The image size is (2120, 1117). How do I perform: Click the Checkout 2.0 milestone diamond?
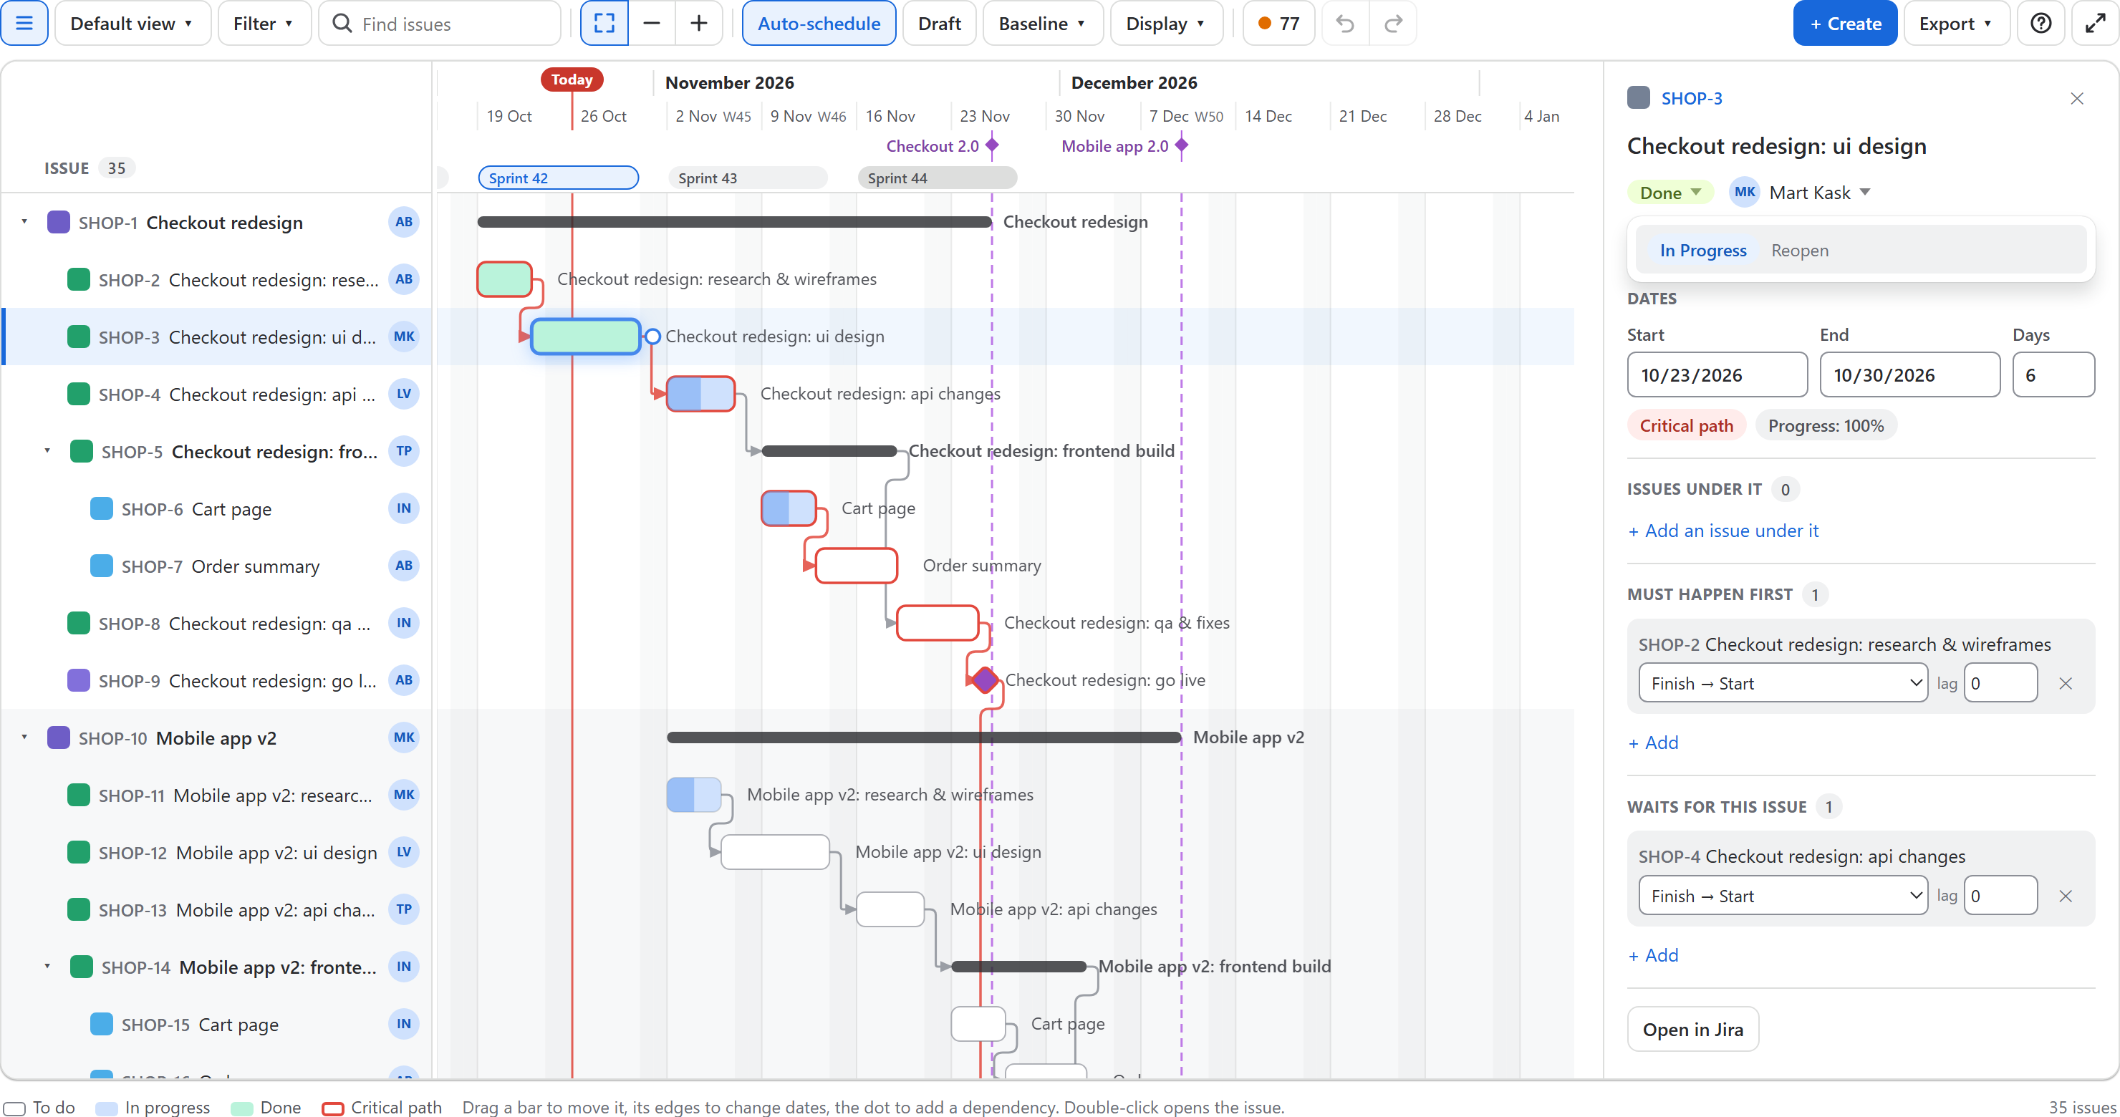[x=993, y=145]
